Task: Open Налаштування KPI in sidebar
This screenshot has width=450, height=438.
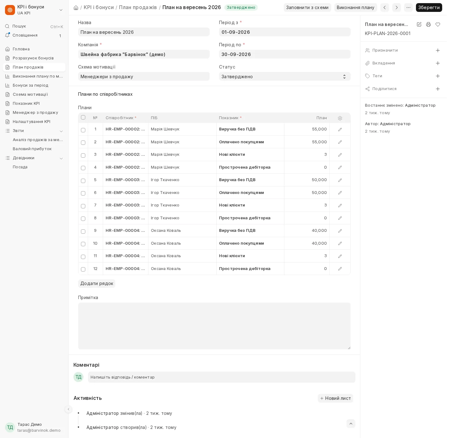Action: tap(34, 122)
